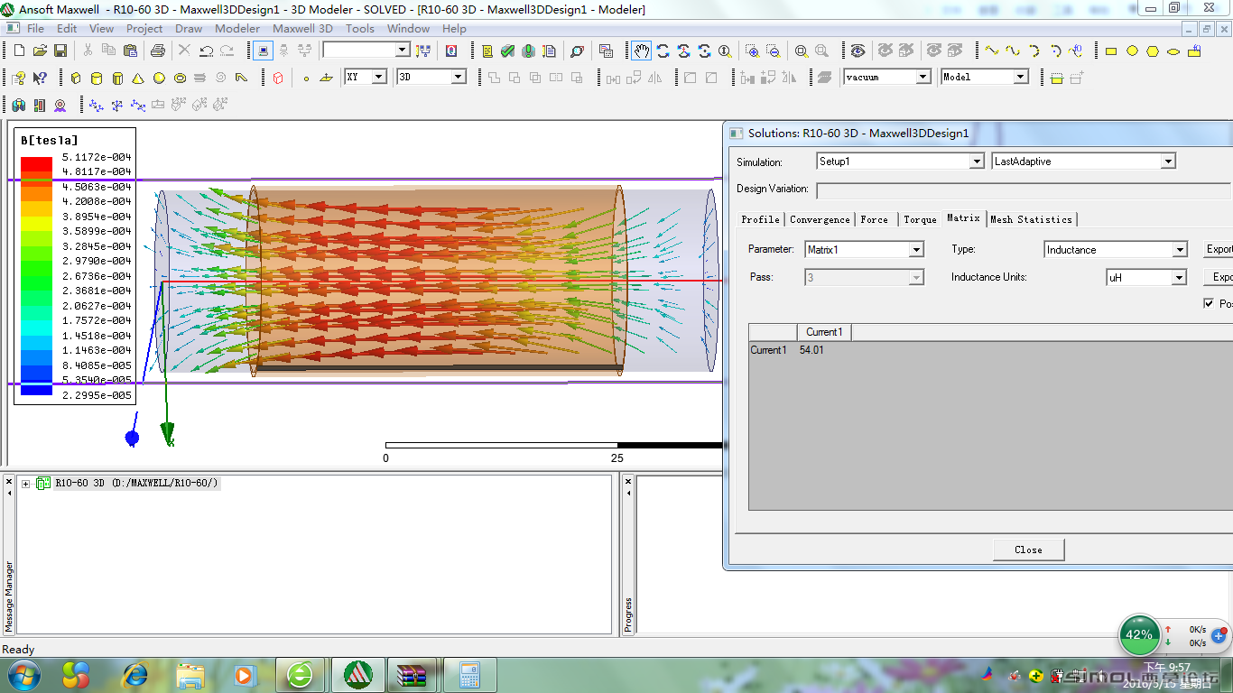Toggle the checkbox below the Inductance Units dropdown

click(1209, 303)
